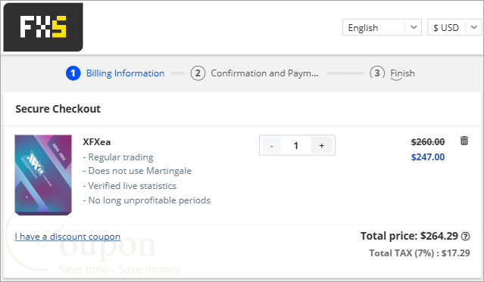Open the $ USD currency dropdown
The height and width of the screenshot is (282, 484).
[454, 27]
